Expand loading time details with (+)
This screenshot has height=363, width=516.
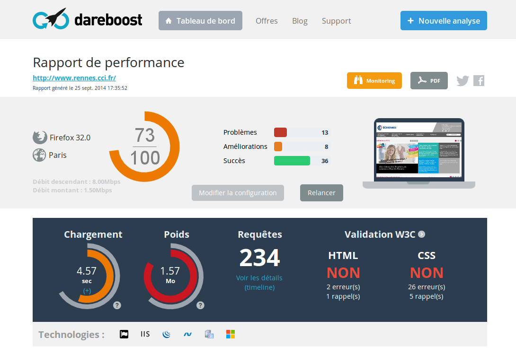click(x=87, y=291)
